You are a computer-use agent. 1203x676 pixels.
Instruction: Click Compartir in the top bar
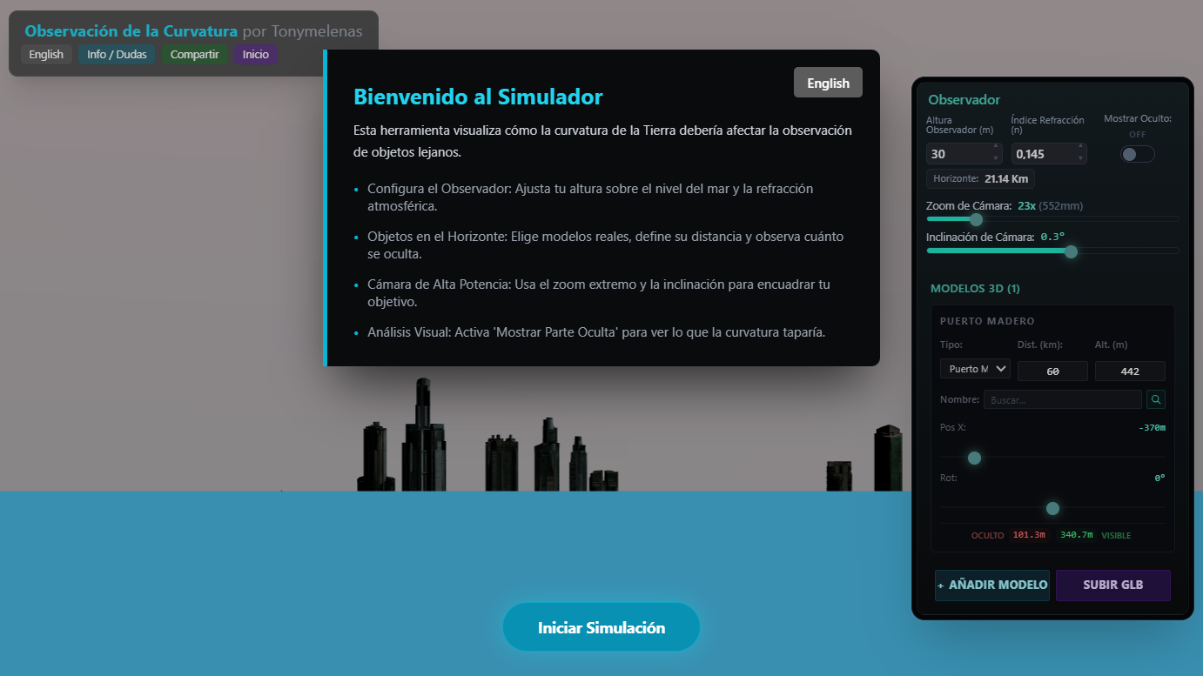click(194, 54)
